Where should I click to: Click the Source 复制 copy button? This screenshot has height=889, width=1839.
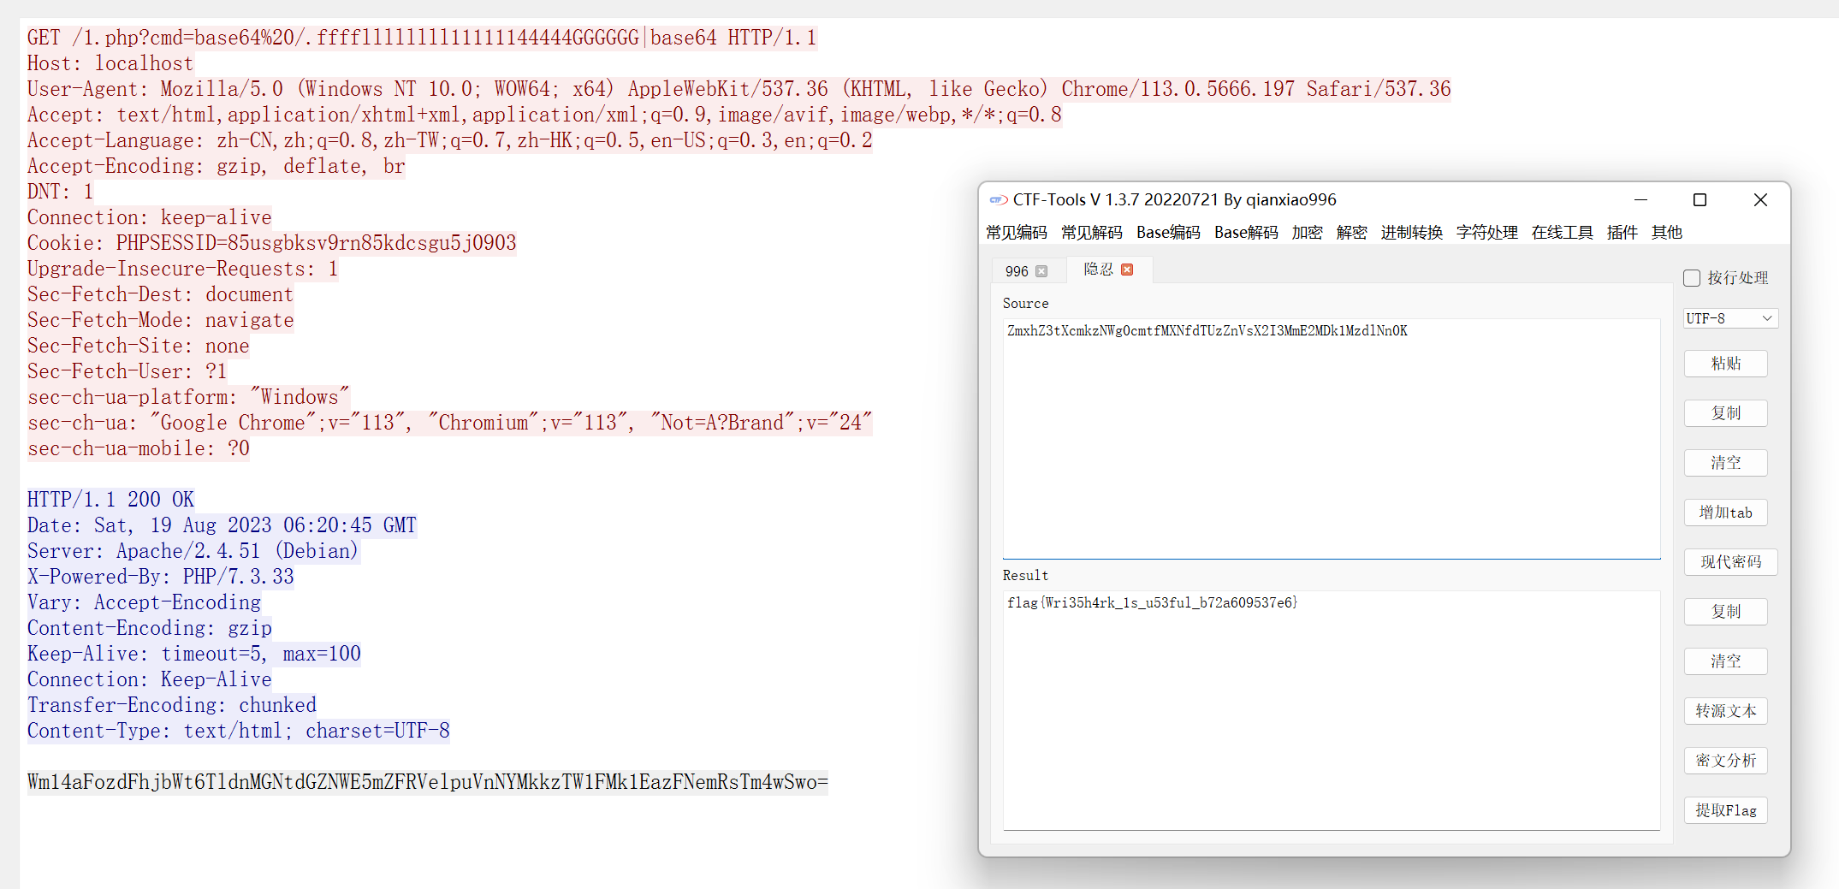point(1726,413)
